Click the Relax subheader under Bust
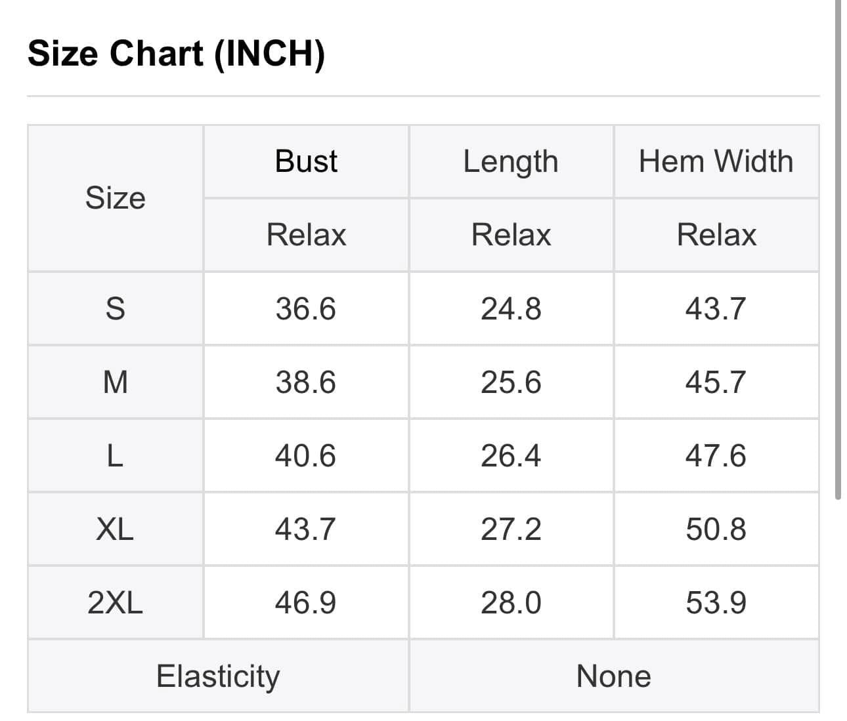This screenshot has height=721, width=847. 306,235
